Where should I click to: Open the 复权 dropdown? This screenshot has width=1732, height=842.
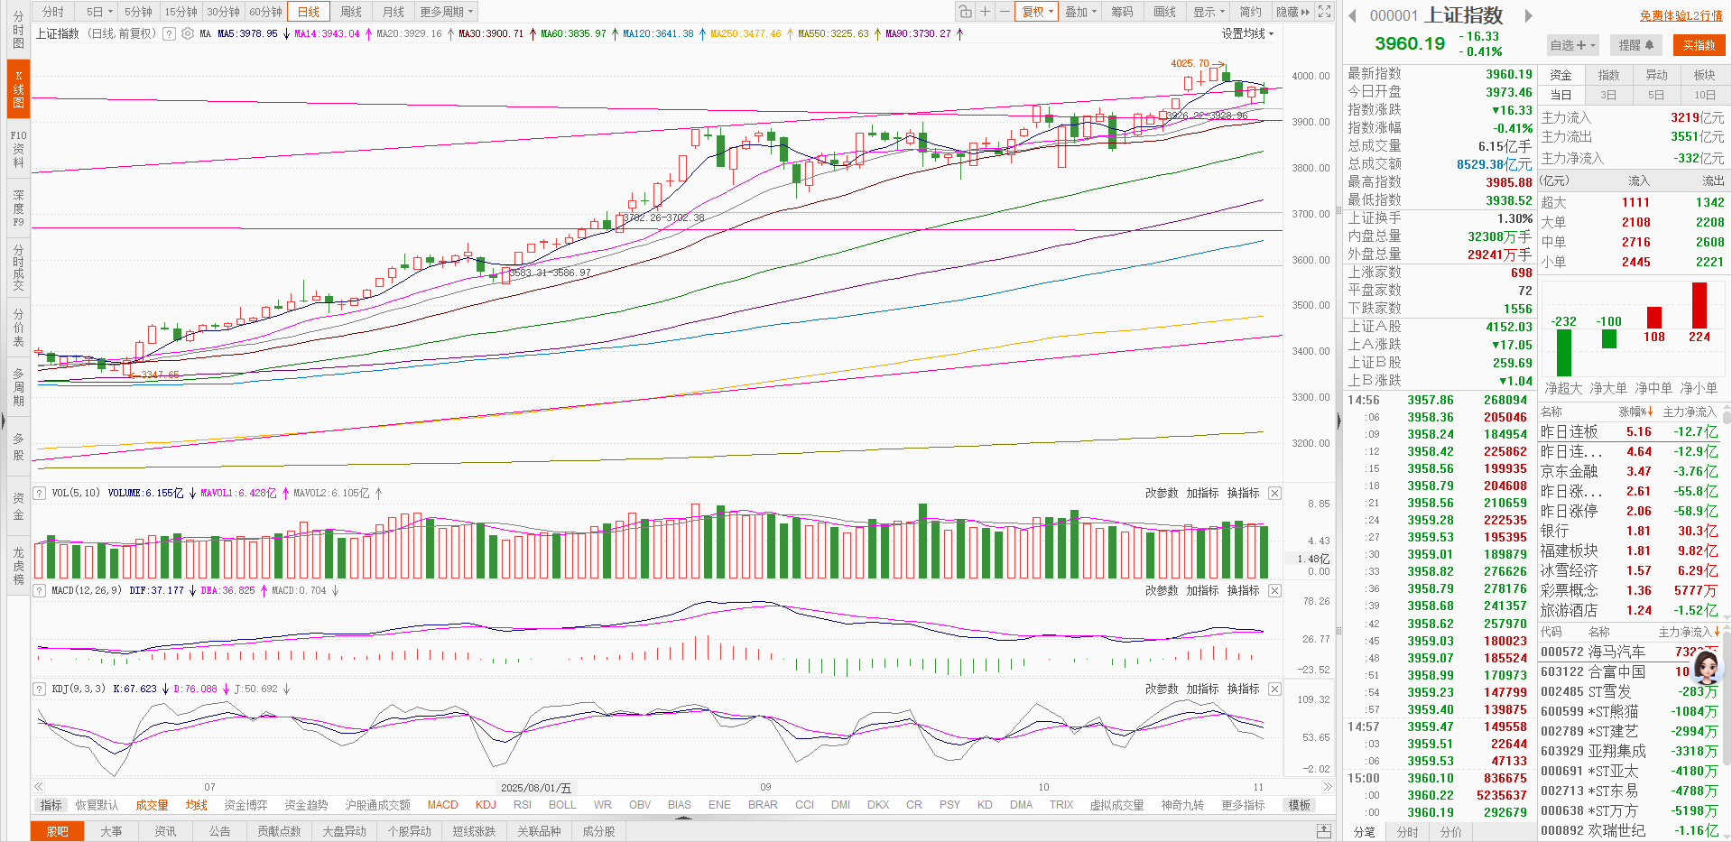[x=1037, y=12]
